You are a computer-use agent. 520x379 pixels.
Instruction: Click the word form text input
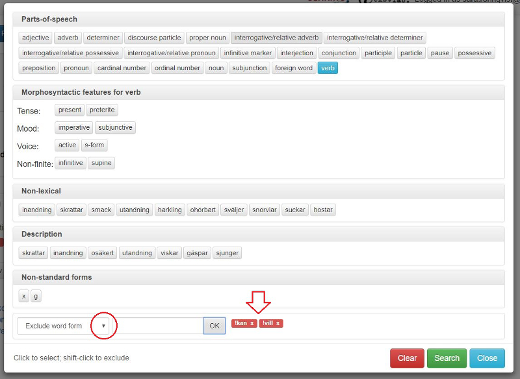click(157, 326)
